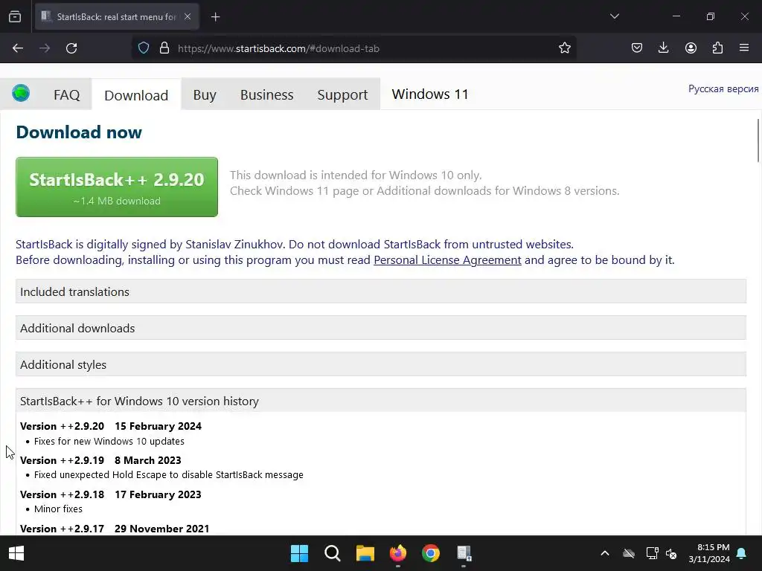Reload the current page
Image resolution: width=762 pixels, height=571 pixels.
pos(71,48)
